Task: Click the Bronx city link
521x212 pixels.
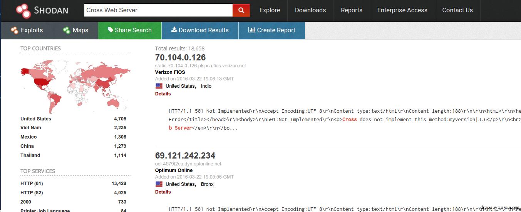Action: coord(207,184)
